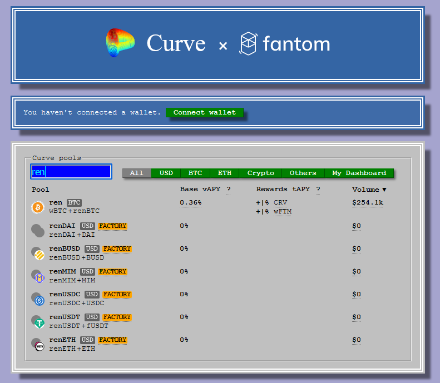This screenshot has width=440, height=383.
Task: Open the renDAI pool name
Action: (x=62, y=226)
